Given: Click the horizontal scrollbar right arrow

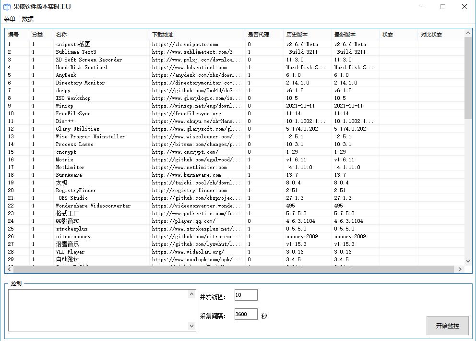Looking at the screenshot, I should 461,269.
